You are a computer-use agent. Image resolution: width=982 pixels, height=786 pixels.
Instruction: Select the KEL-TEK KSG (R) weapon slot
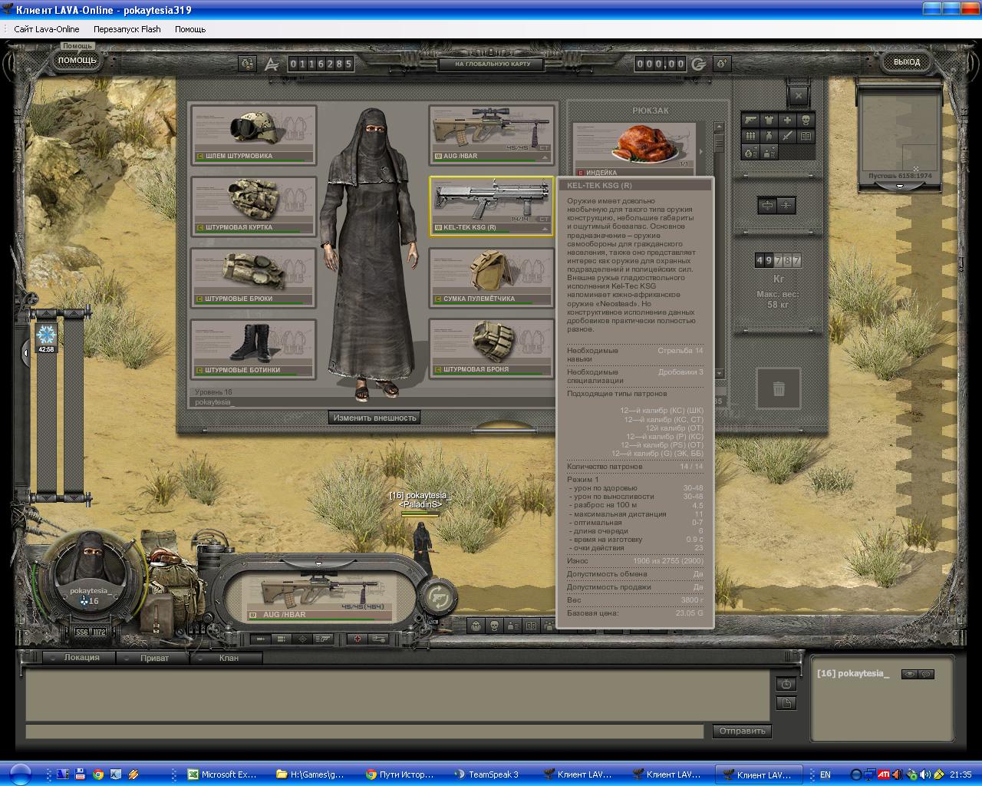(x=492, y=206)
